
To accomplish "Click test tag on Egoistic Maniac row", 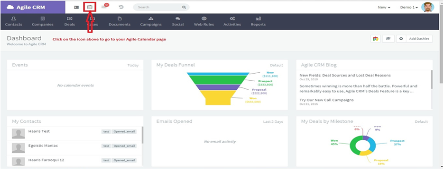I will (x=106, y=146).
